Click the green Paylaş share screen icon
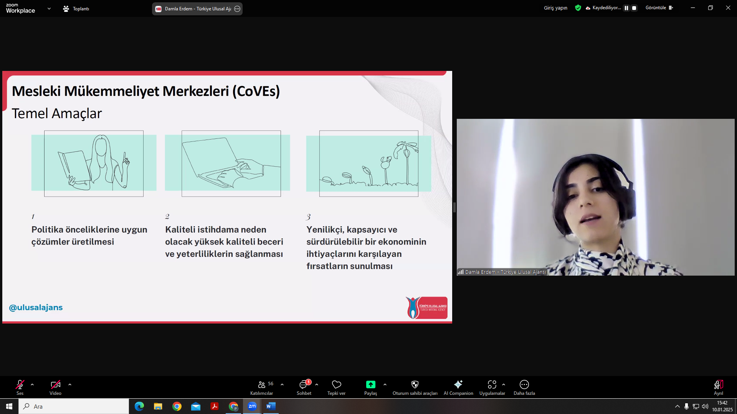 370,384
